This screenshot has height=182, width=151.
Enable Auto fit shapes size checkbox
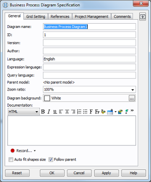click(x=11, y=160)
